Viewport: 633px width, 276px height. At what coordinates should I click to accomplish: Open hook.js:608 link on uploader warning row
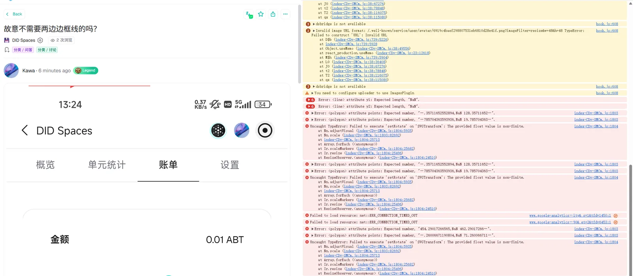[607, 93]
